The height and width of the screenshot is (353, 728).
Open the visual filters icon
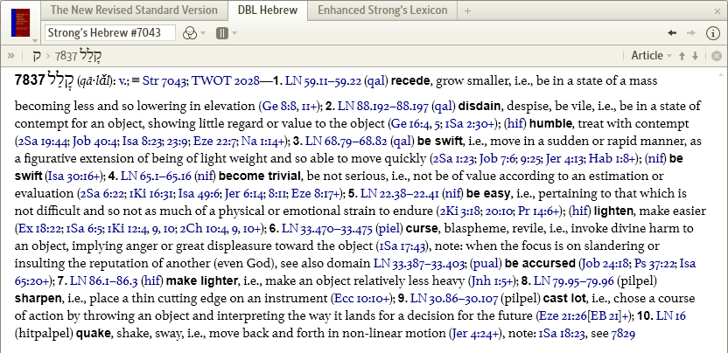tap(190, 33)
